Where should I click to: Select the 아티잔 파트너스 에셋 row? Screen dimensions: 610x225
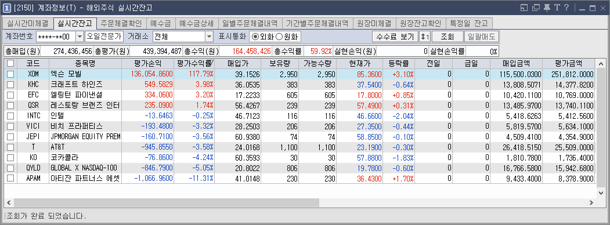click(299, 179)
